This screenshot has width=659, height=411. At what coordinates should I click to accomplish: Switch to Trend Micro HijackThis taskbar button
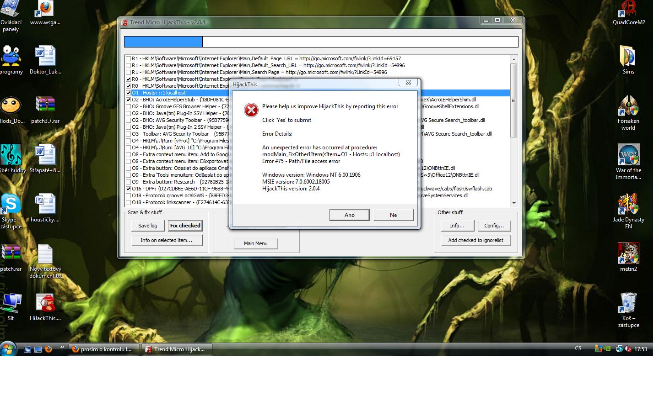(x=177, y=349)
